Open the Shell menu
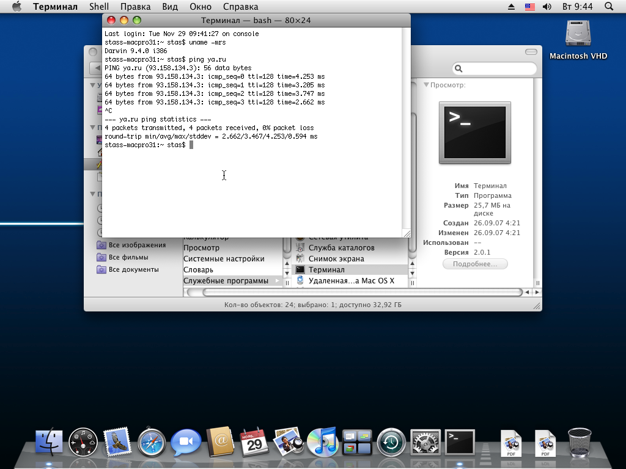Screen dimensions: 626x469 (x=99, y=7)
